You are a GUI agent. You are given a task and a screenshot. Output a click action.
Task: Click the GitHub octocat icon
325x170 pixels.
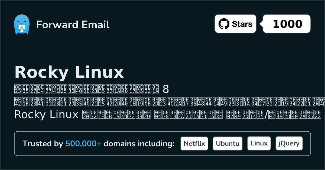pyautogui.click(x=224, y=24)
